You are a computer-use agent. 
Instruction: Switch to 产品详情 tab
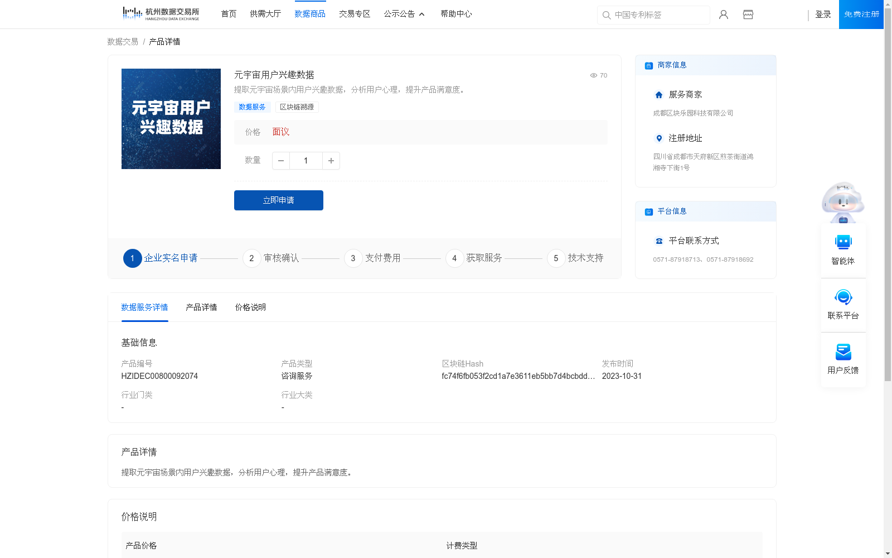coord(201,307)
